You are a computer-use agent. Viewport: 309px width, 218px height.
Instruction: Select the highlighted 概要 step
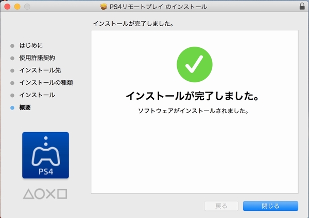[25, 107]
